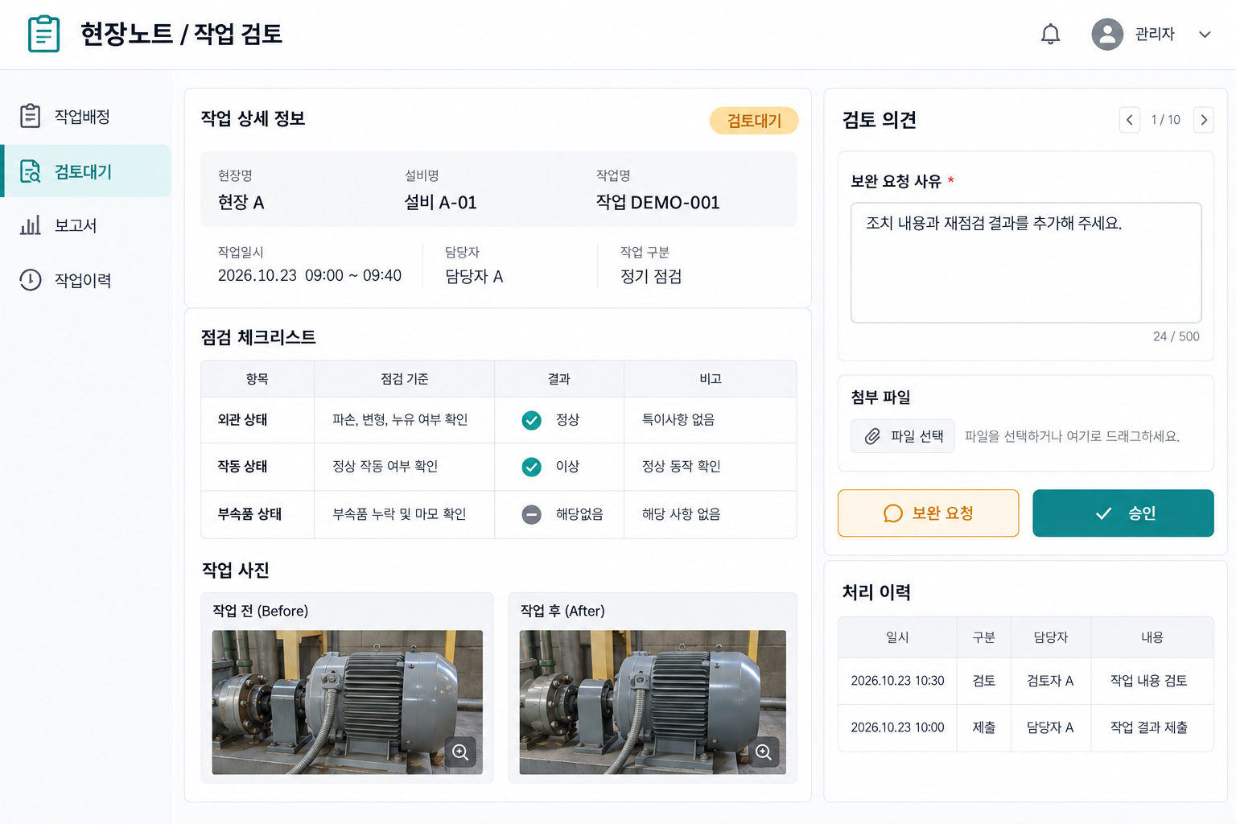
Task: Click the 보완 요청 button
Action: 929,513
